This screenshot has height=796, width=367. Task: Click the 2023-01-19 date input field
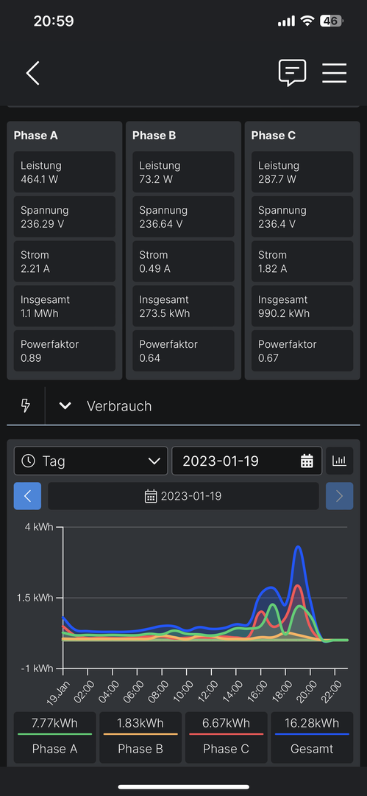[247, 461]
